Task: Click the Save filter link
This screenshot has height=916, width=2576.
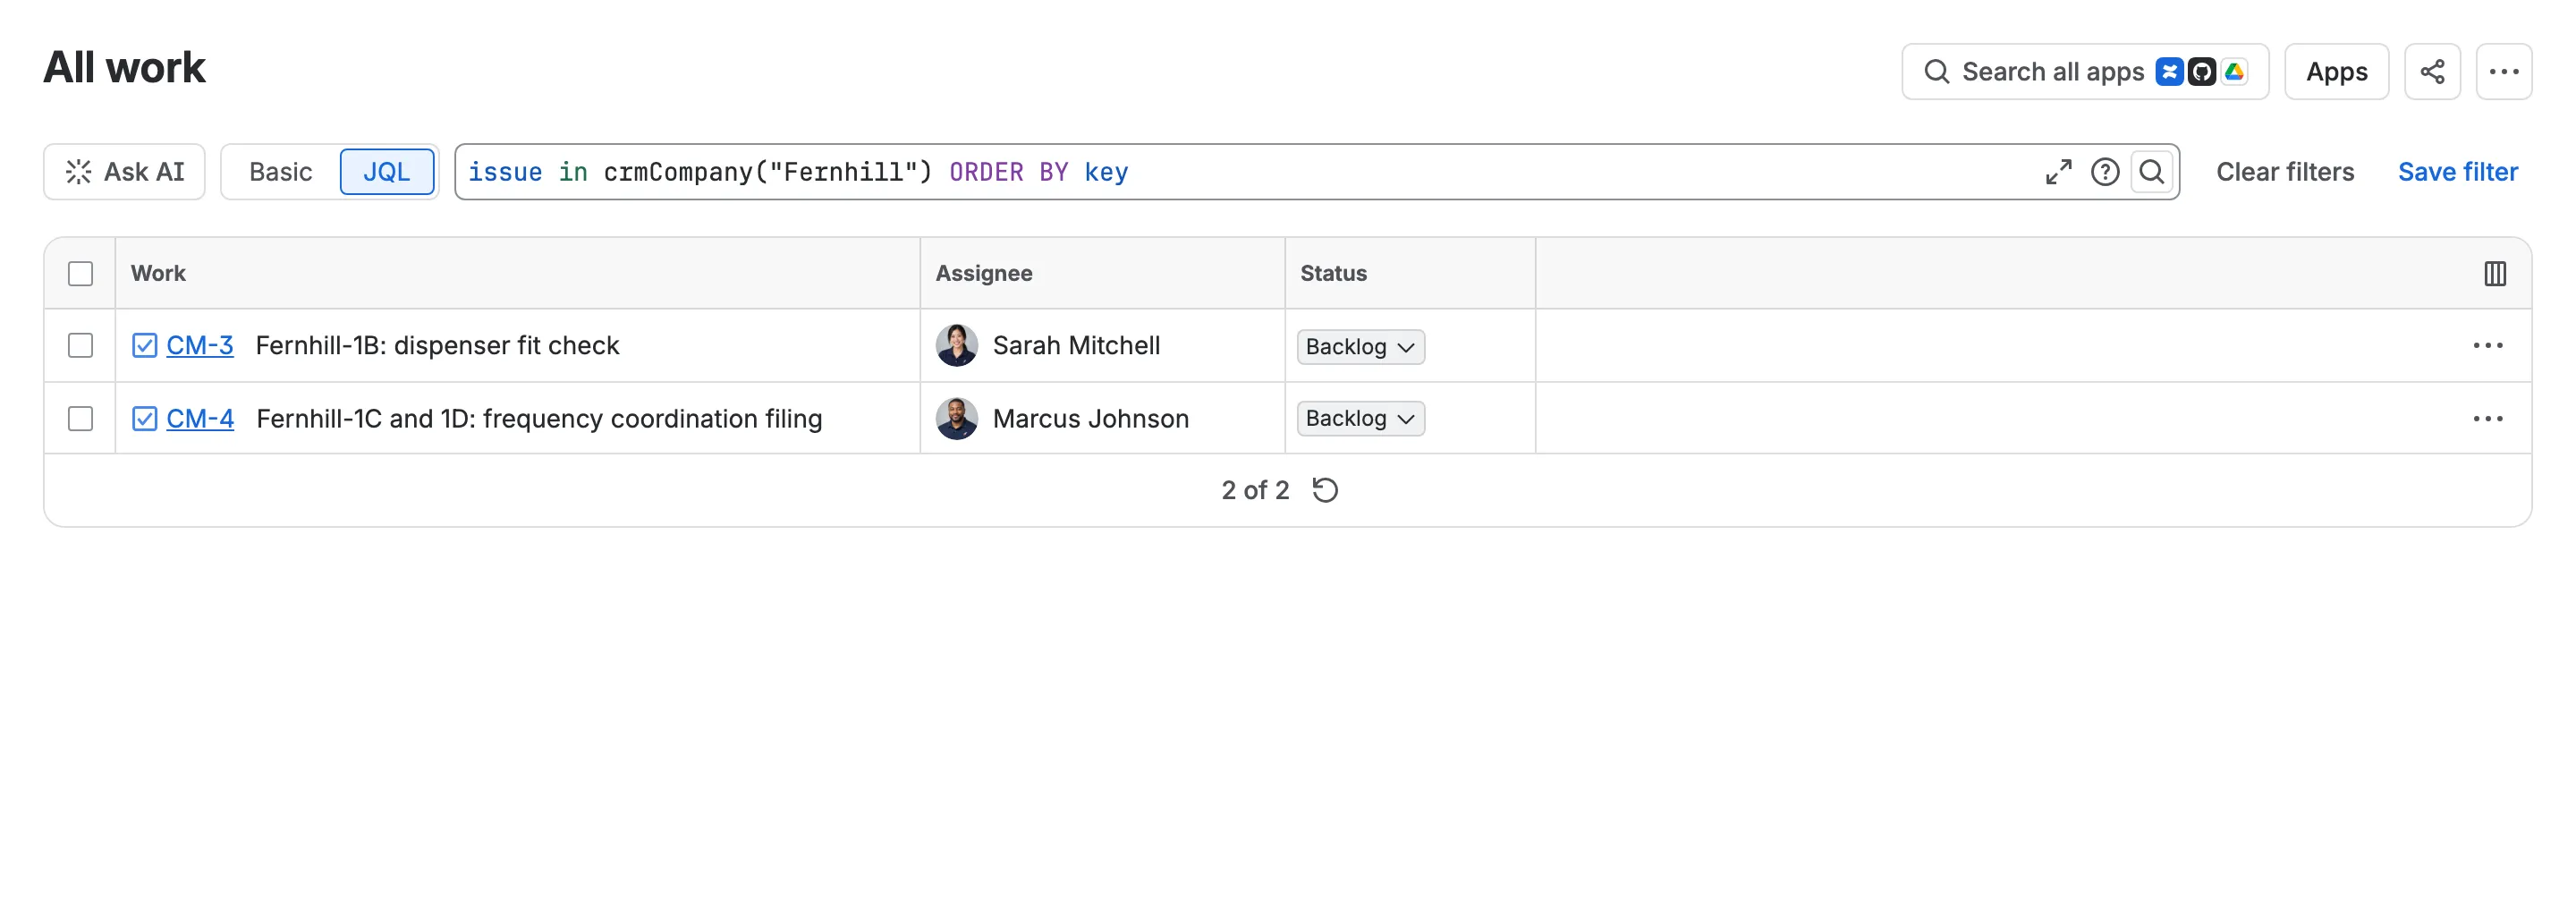Action: [2457, 172]
